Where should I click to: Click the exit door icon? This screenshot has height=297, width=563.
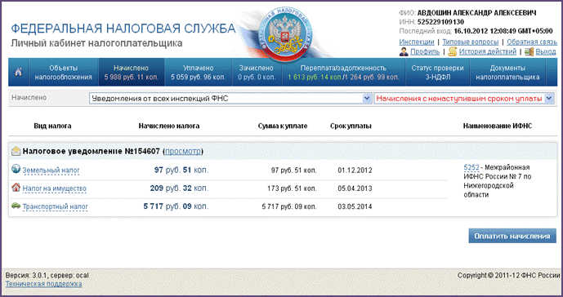click(x=529, y=51)
